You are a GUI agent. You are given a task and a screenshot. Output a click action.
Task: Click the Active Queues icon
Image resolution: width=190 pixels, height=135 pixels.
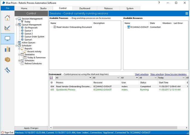click(19, 43)
